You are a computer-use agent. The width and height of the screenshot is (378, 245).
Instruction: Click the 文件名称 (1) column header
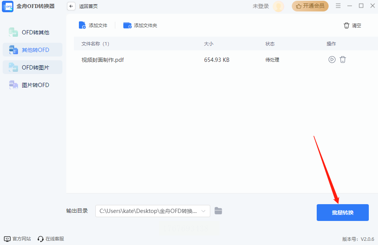[x=95, y=44]
